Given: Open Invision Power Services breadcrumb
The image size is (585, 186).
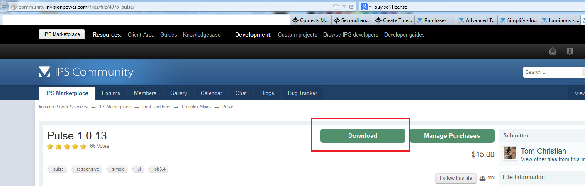Looking at the screenshot, I should coord(63,107).
